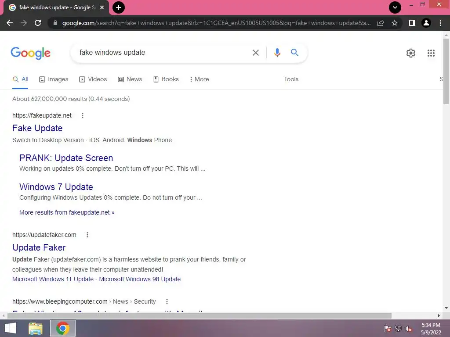The width and height of the screenshot is (450, 337).
Task: Open the taskbar clock showing 5:34 PM
Action: point(431,329)
